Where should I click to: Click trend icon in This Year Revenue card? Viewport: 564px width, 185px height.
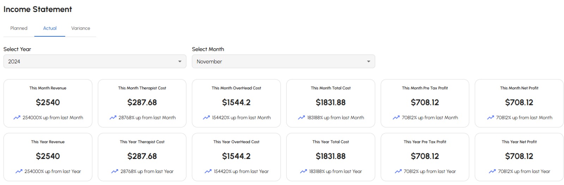19,172
